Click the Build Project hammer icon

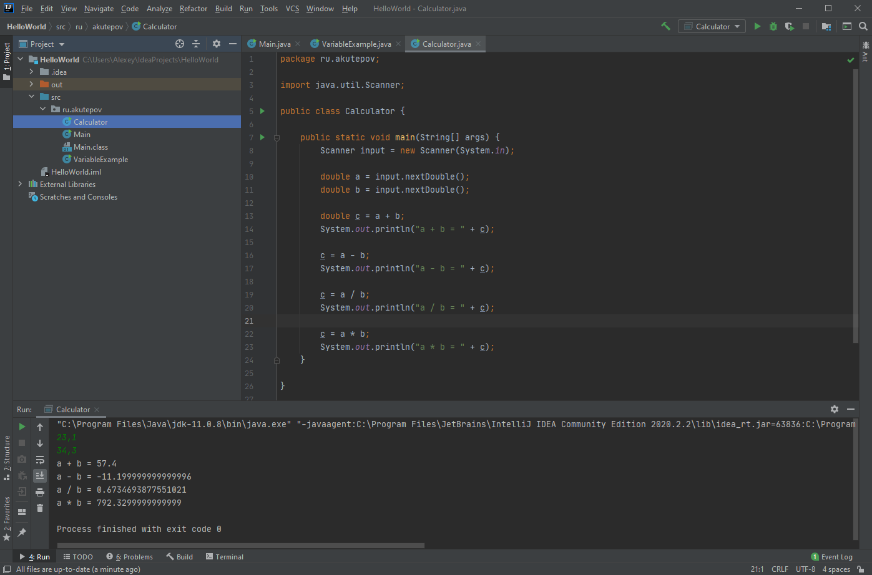click(665, 26)
